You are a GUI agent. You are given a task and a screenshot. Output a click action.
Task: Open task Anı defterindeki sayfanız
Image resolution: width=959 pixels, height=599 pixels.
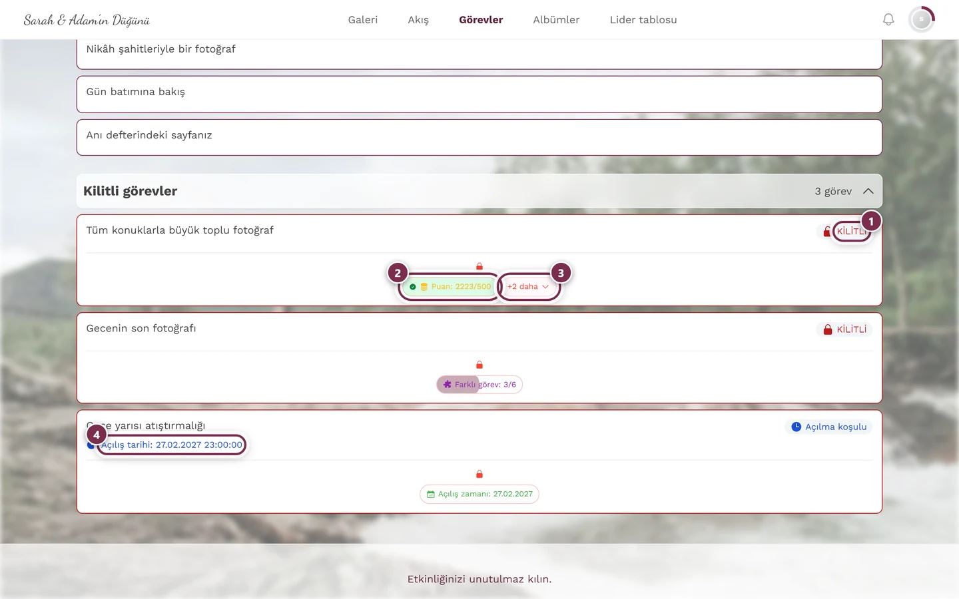click(x=479, y=137)
